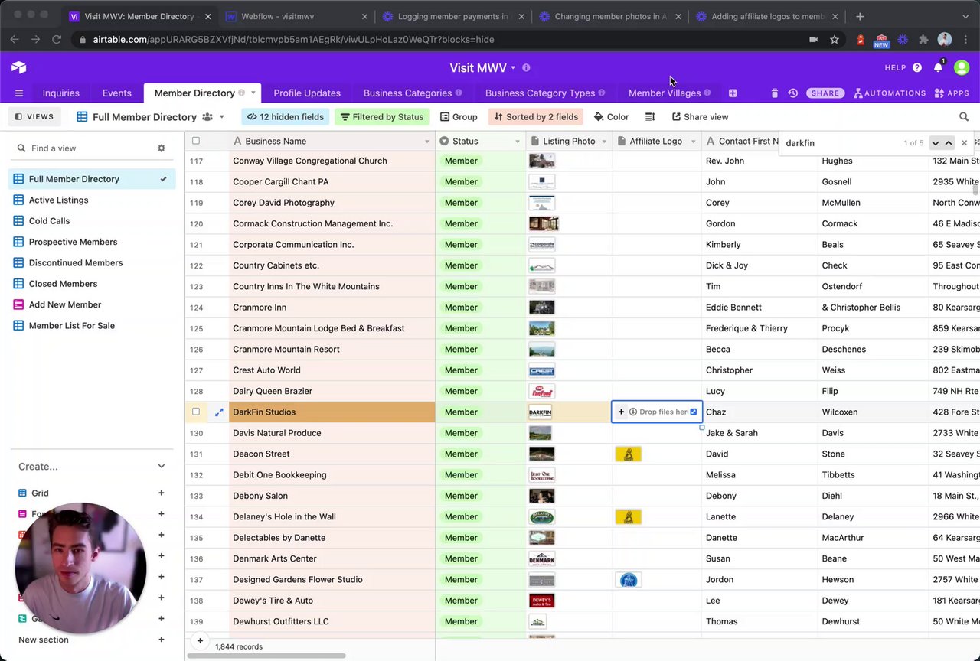Open the search magnifier in the view bar
The width and height of the screenshot is (980, 661).
964,117
